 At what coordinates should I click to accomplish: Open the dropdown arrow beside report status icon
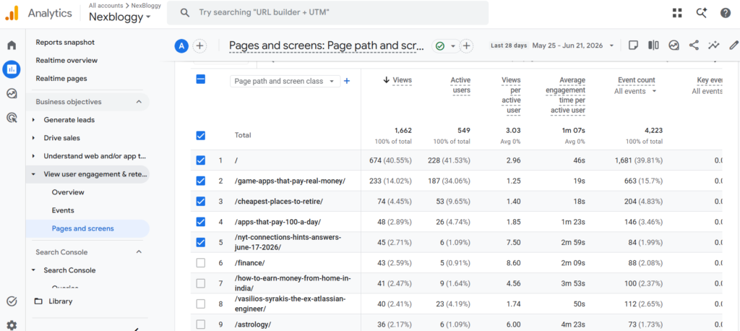(453, 46)
